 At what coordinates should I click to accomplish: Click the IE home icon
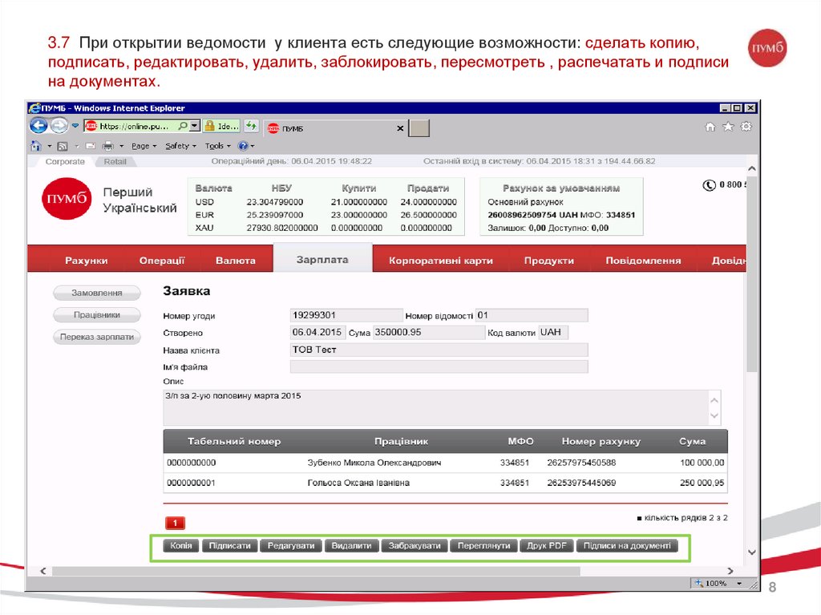[710, 127]
